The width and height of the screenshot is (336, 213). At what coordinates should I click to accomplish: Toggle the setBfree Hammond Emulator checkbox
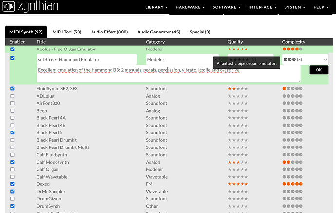[13, 58]
